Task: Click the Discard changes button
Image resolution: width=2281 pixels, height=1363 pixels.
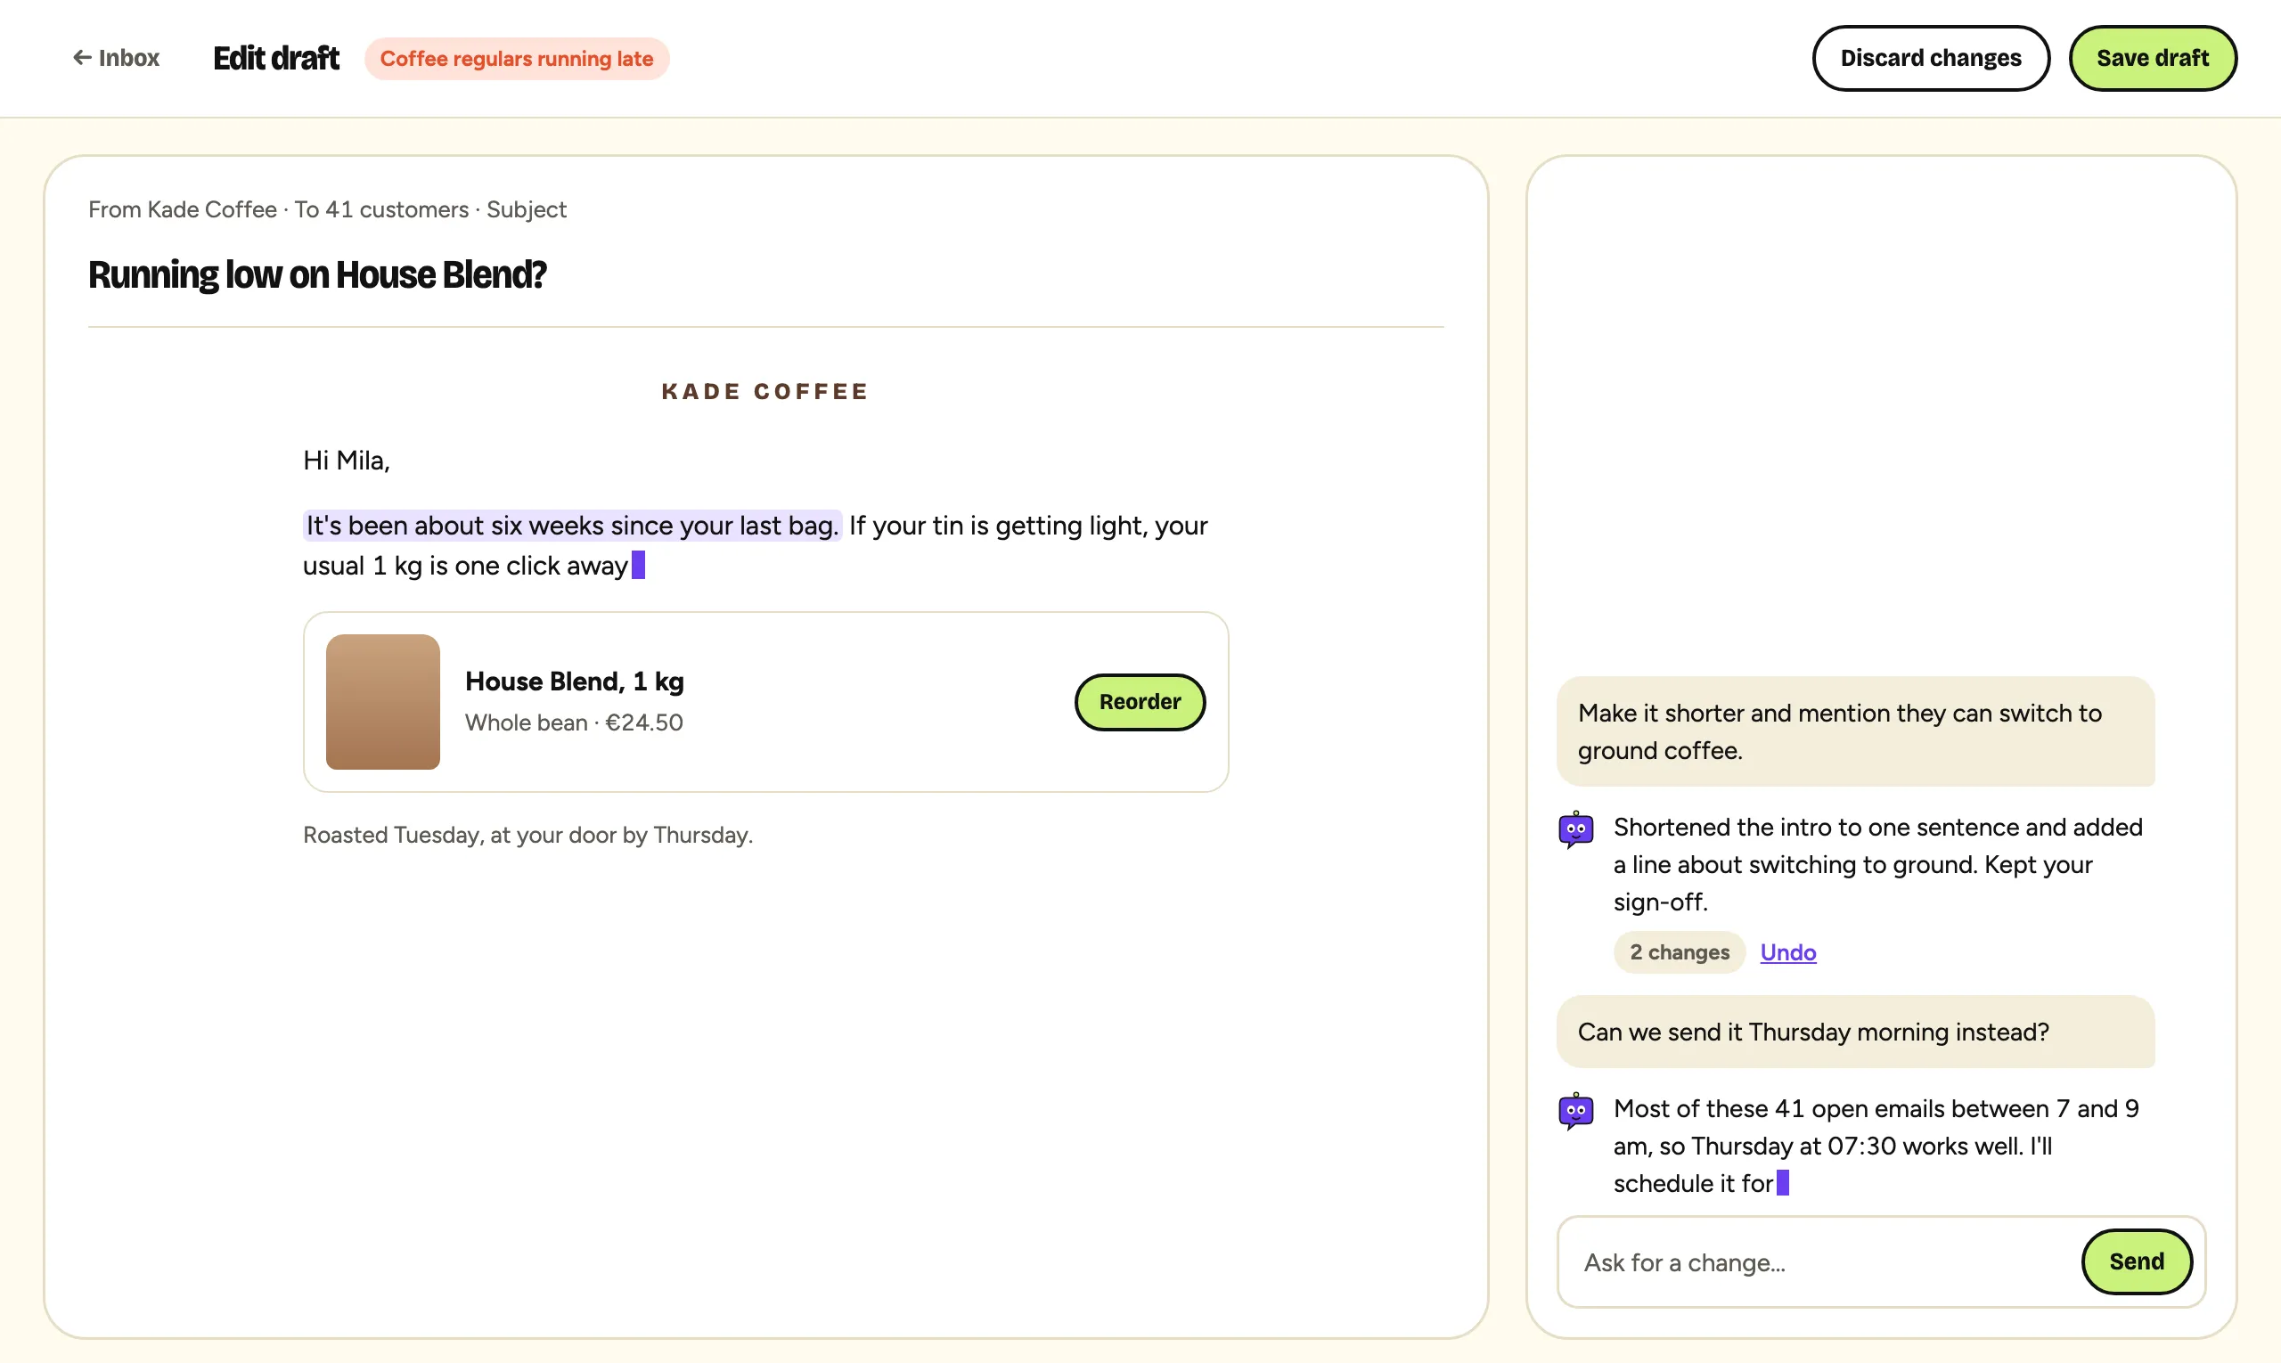Action: click(x=1930, y=58)
